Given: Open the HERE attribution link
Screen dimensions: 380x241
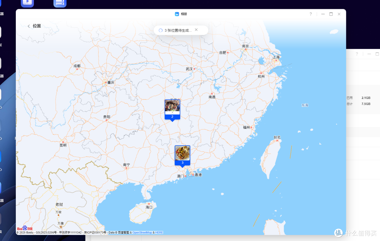Looking at the screenshot, I should pyautogui.click(x=159, y=233).
